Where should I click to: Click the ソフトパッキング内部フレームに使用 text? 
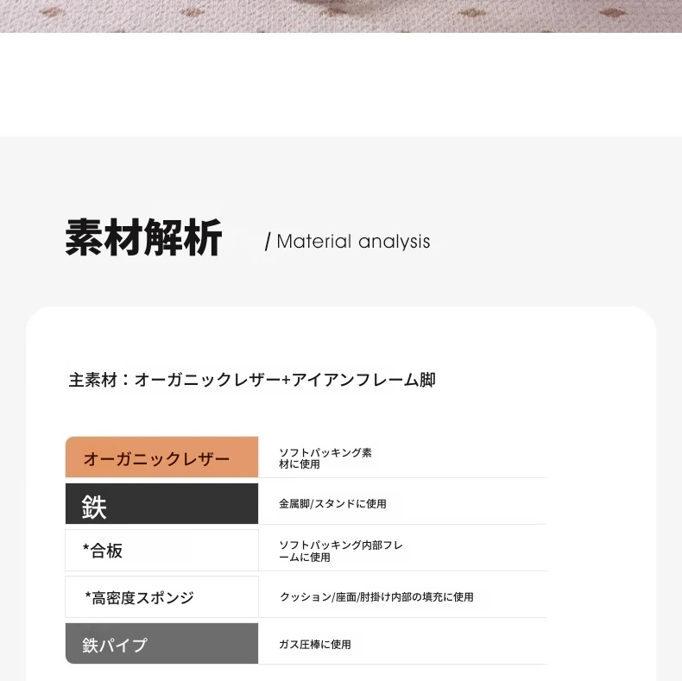point(341,551)
